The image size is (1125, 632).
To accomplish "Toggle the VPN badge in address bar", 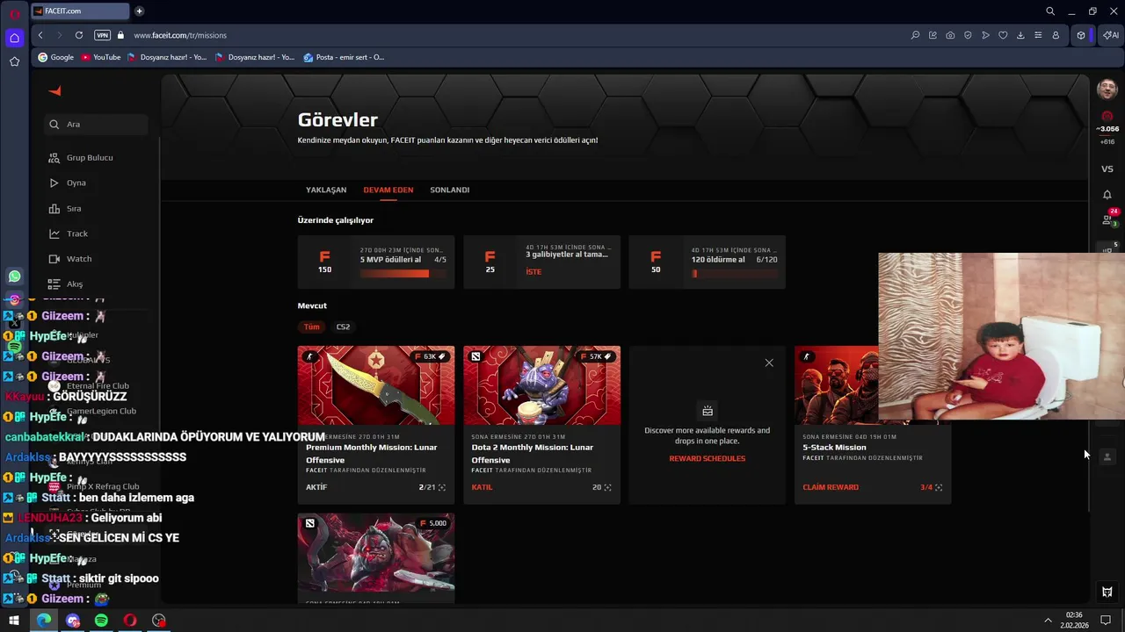I will coord(102,35).
